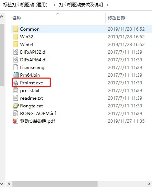The image size is (152, 187).
Task: Click the sort arrow above the 名称 column
Action: tap(58, 14)
